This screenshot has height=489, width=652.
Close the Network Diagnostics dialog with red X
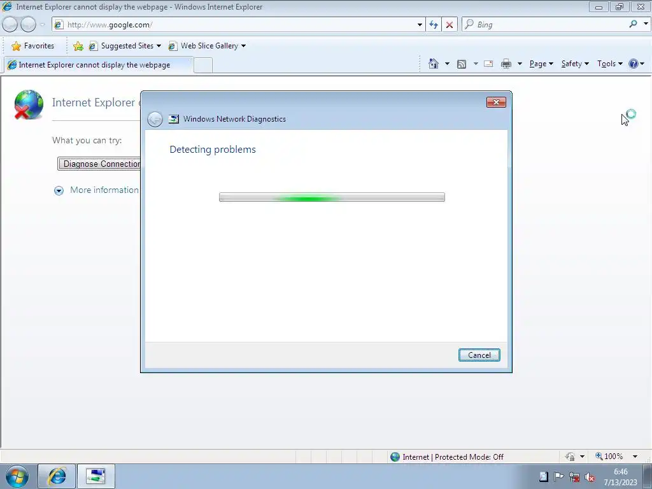[x=496, y=103]
